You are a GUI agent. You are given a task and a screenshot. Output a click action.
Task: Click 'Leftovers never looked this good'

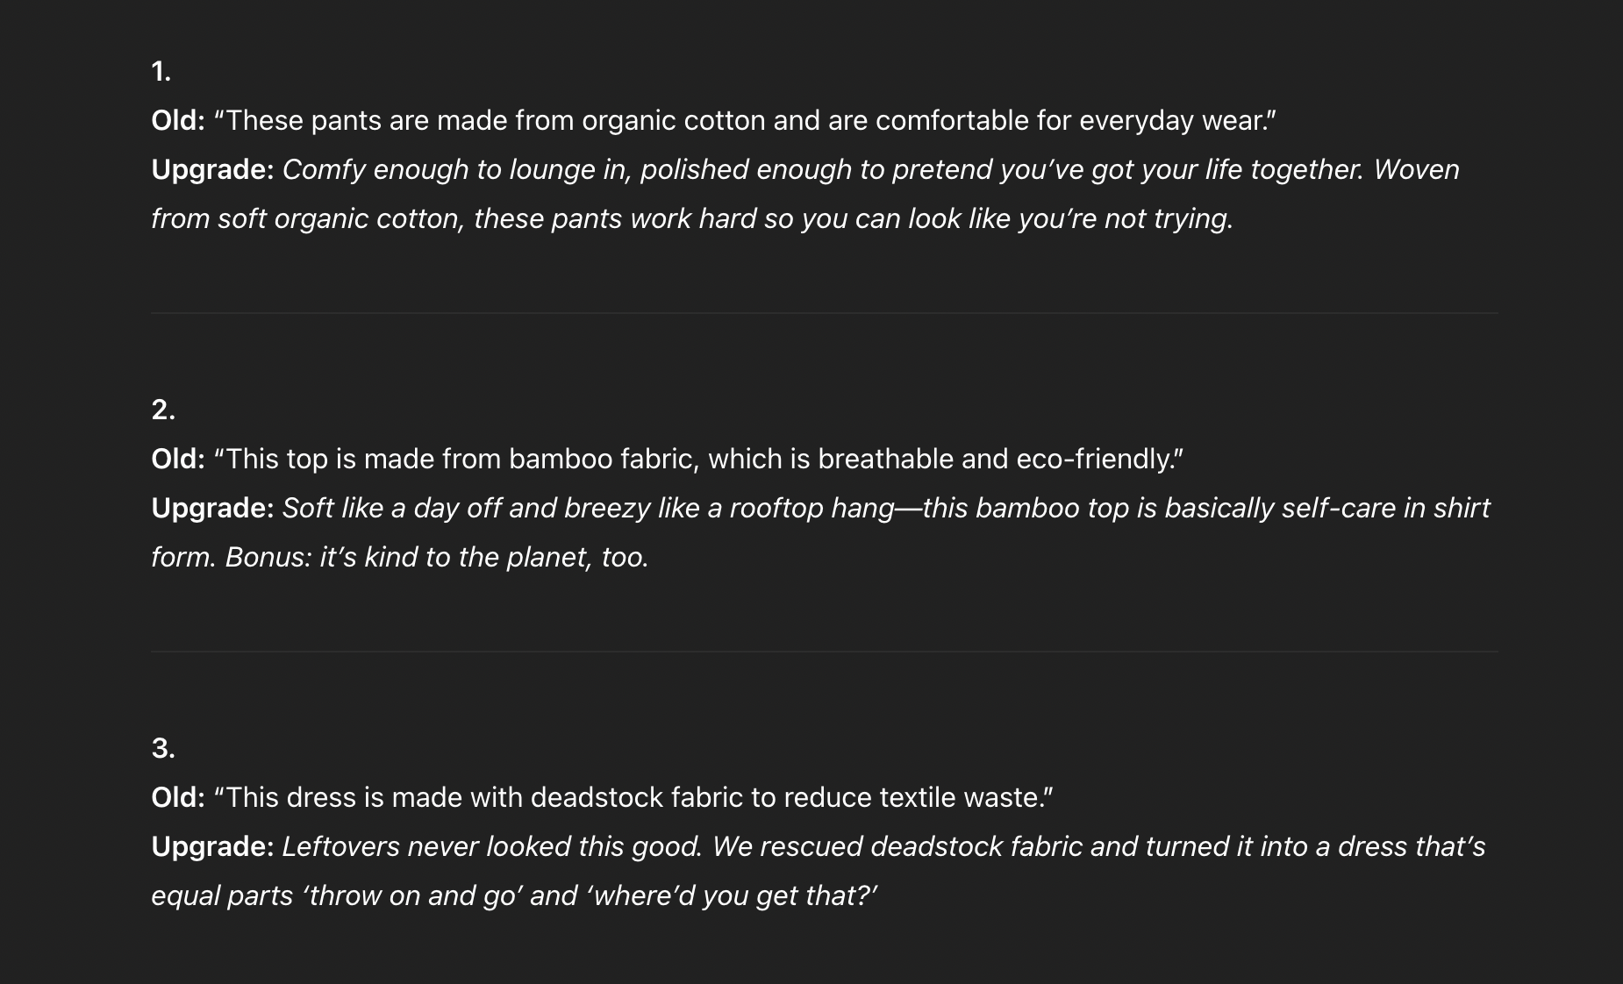[x=491, y=846]
